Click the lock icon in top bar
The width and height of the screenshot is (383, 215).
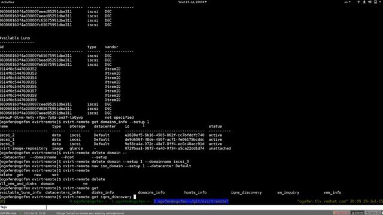tap(375, 2)
